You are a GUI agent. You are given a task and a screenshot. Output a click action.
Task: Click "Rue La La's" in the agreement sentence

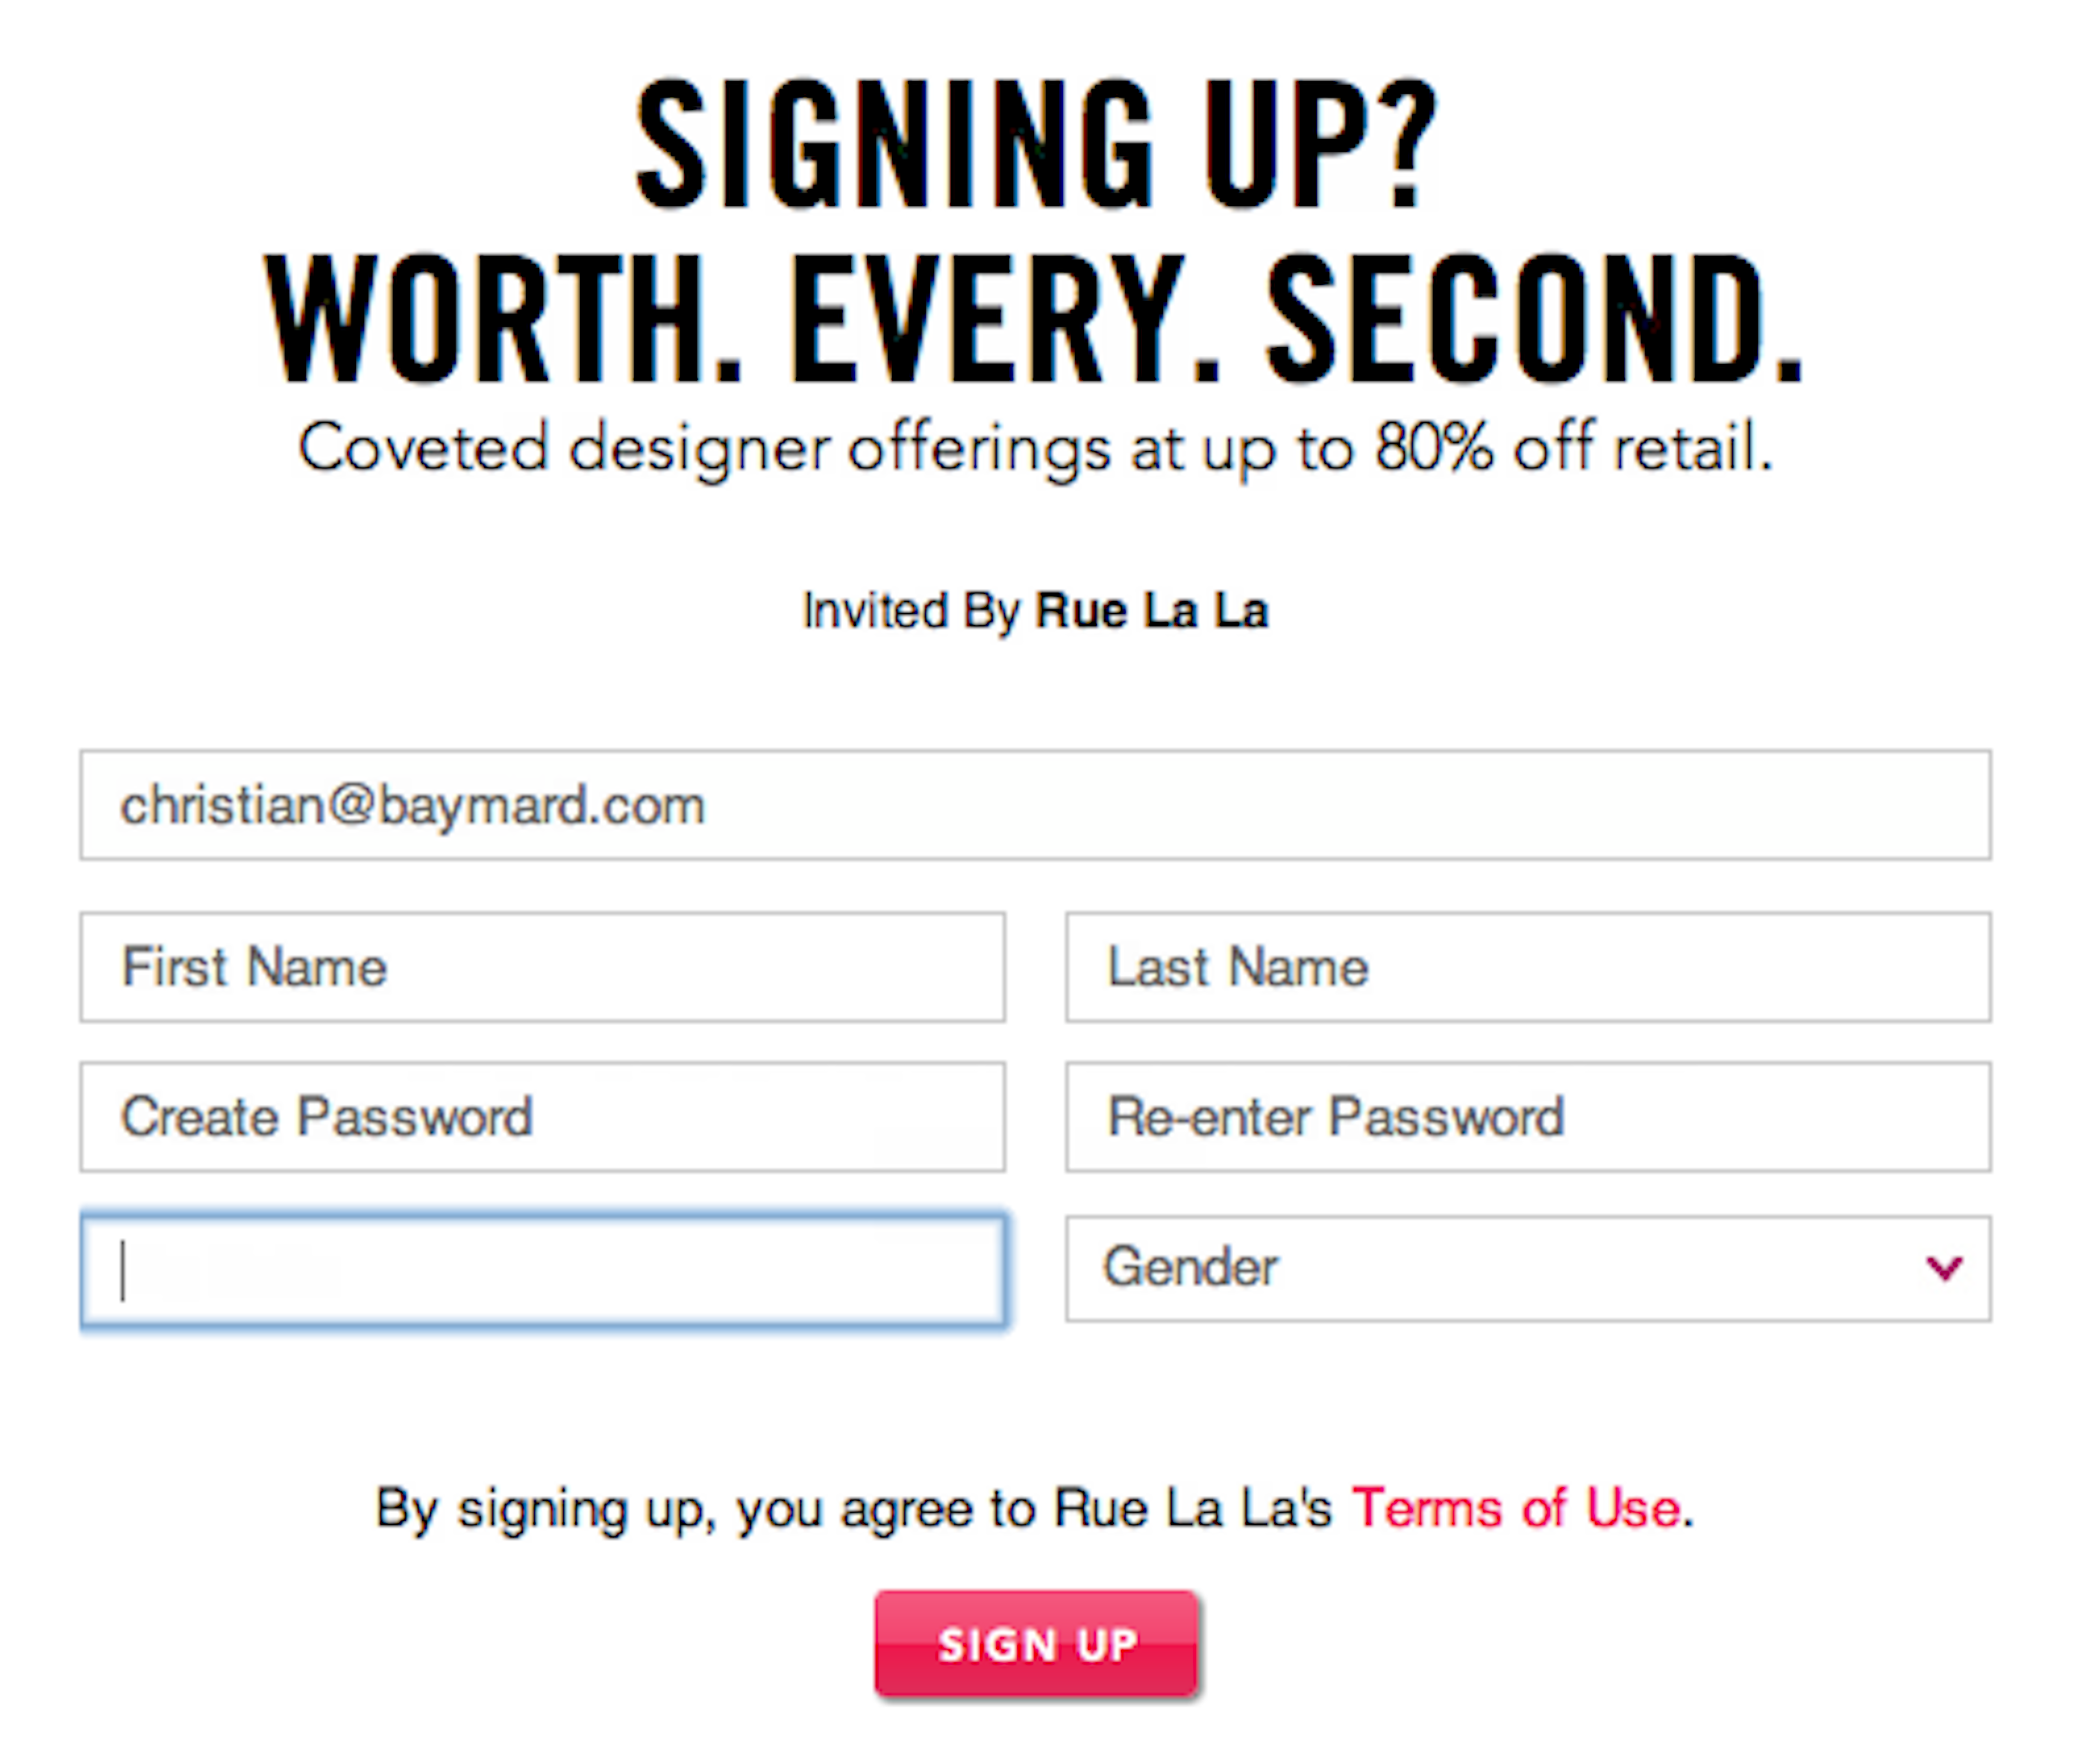click(x=1193, y=1508)
